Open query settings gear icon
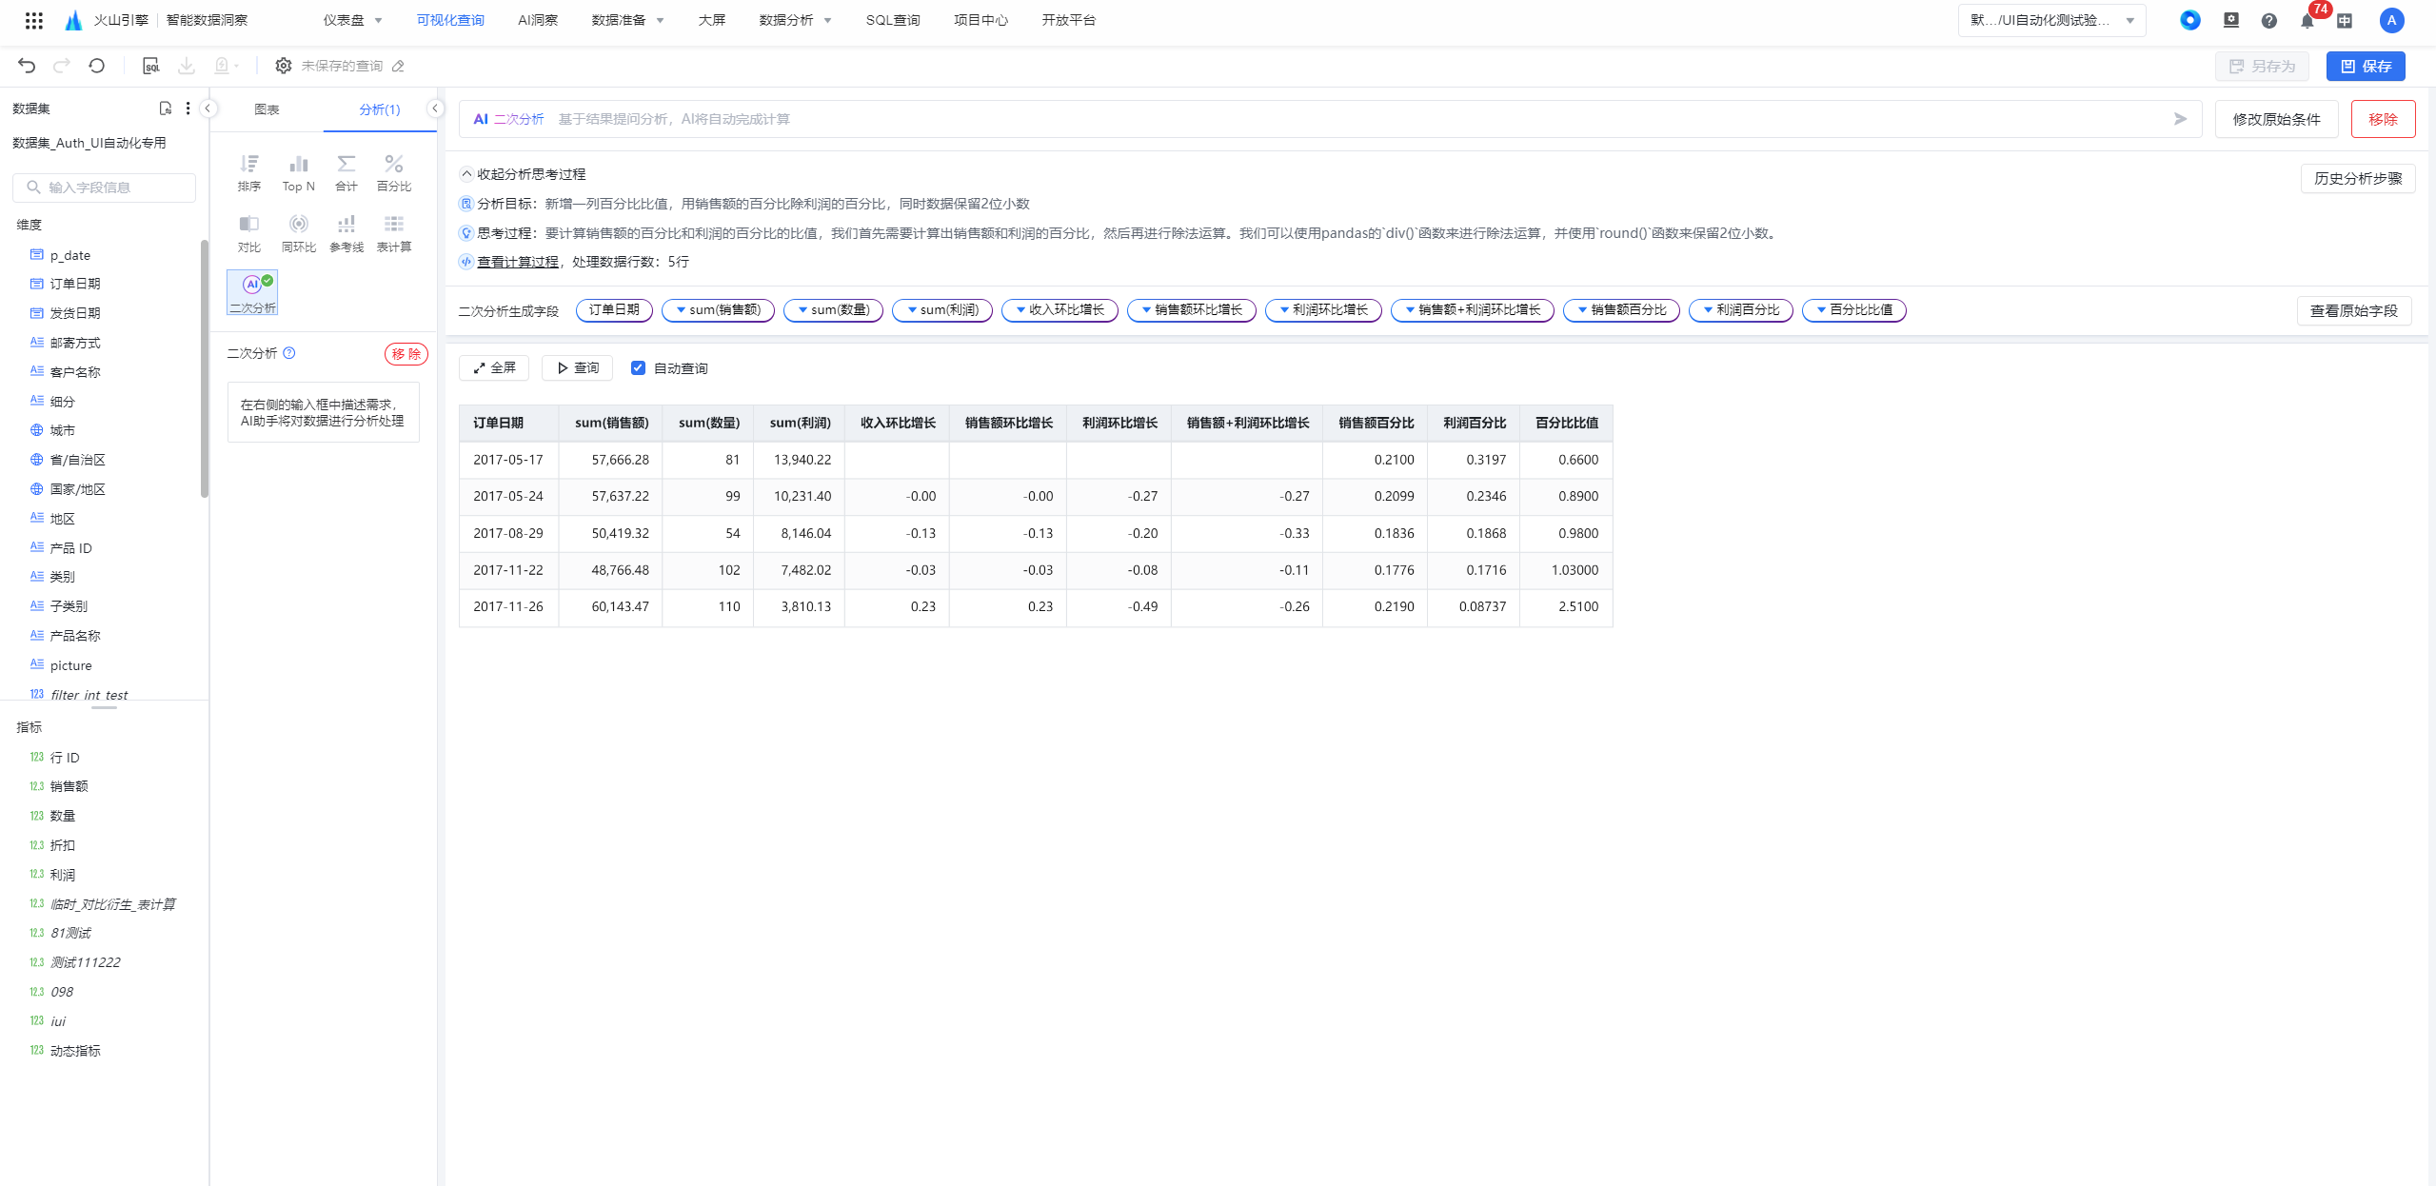The height and width of the screenshot is (1186, 2436). [x=284, y=66]
